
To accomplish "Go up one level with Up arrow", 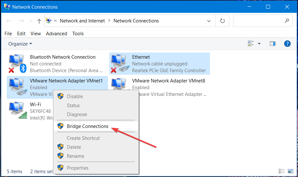I will pyautogui.click(x=39, y=21).
